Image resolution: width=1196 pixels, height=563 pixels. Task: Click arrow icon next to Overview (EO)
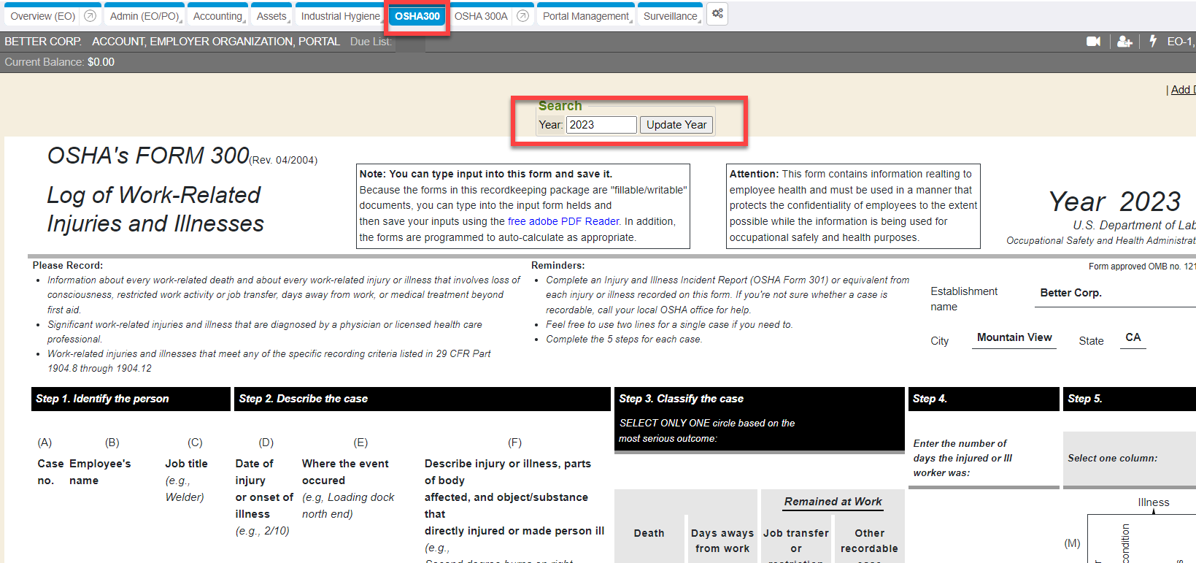(90, 16)
